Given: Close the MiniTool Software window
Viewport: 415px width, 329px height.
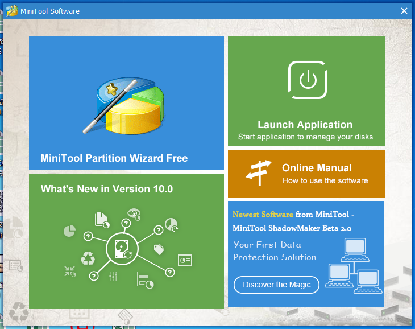Looking at the screenshot, I should (x=404, y=11).
